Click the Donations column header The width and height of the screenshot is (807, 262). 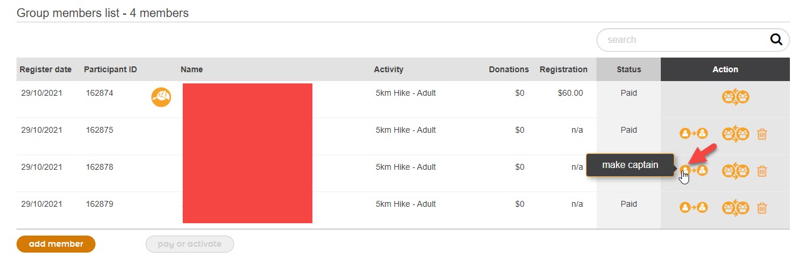click(x=509, y=69)
